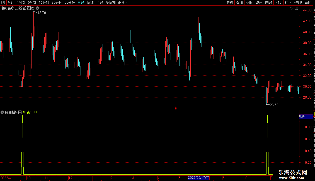
Task: Click the 2023/05/17/三 date marker
Action: click(x=198, y=178)
